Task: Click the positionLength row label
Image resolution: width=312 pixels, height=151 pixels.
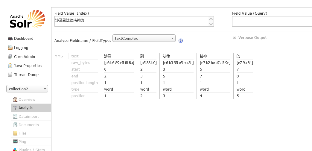Action: 85,83
